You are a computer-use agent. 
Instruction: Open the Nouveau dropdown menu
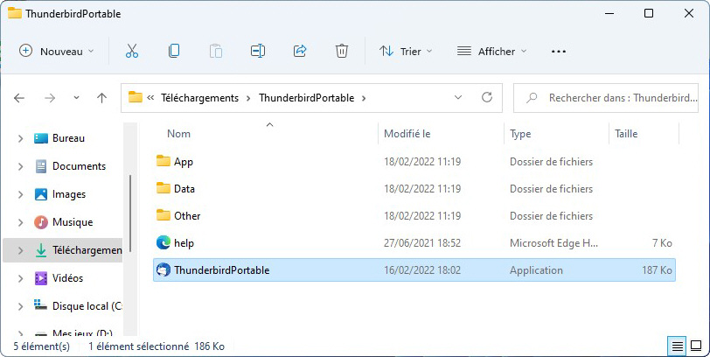point(57,51)
